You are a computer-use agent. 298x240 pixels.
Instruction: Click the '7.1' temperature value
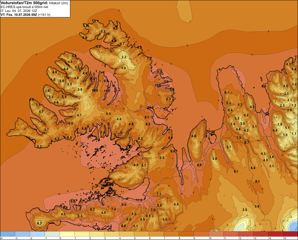click(159, 194)
